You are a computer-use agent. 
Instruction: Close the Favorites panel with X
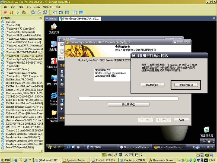pyautogui.click(x=41, y=18)
